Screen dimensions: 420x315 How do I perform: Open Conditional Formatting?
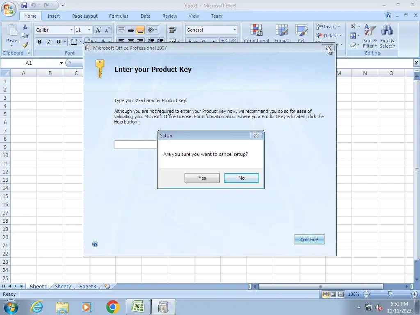pos(256,33)
